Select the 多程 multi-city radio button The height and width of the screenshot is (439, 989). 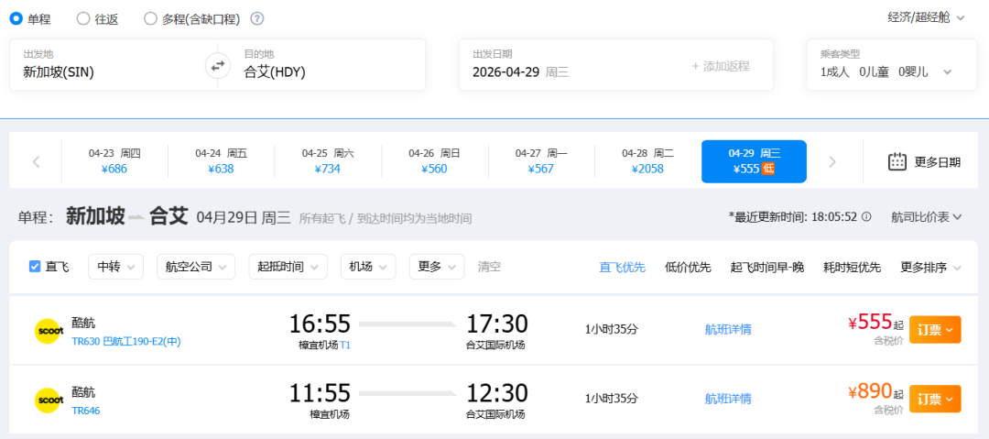[151, 18]
